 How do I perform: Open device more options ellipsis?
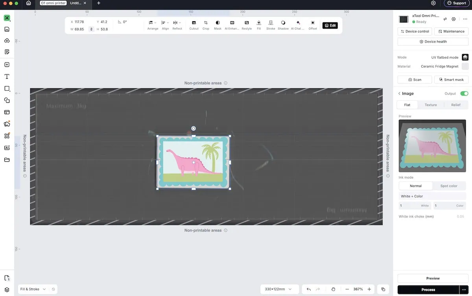465,19
